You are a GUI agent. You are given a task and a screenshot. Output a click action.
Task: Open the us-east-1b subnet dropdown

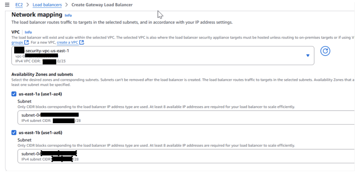pyautogui.click(x=185, y=156)
